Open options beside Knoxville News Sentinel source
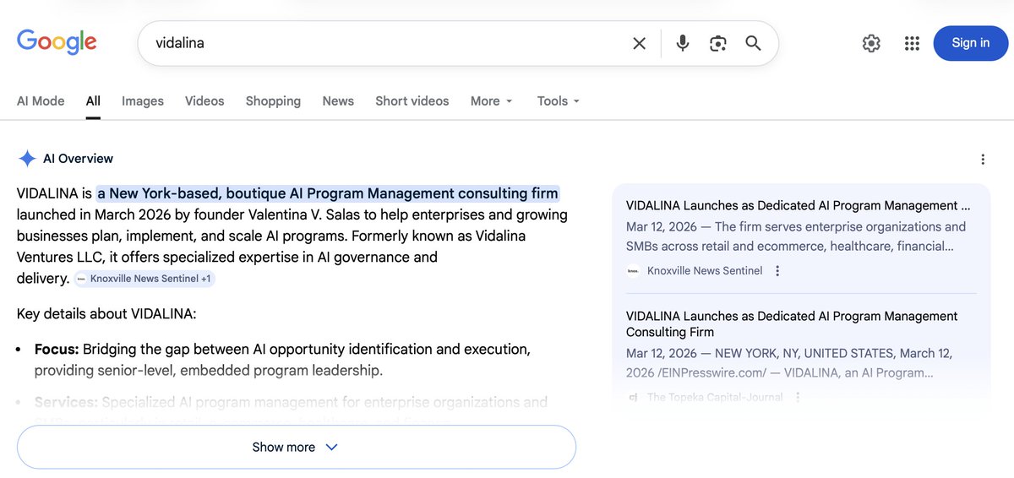The height and width of the screenshot is (478, 1014). [777, 271]
